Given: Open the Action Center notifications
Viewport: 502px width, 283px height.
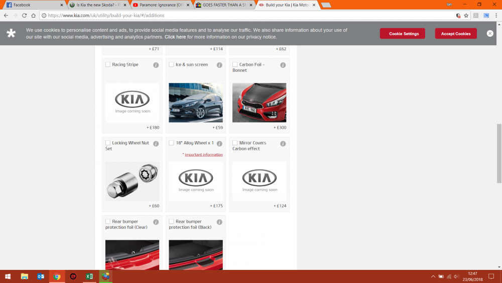Looking at the screenshot, I should coord(491,276).
